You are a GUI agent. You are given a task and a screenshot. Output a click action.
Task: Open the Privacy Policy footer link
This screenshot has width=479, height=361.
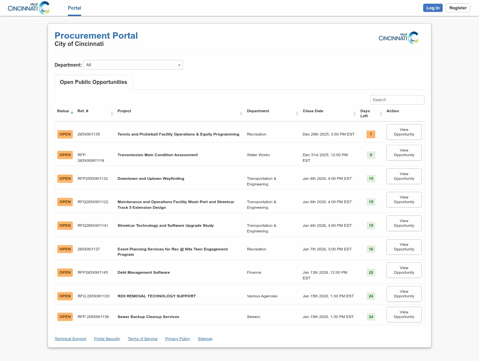[177, 339]
